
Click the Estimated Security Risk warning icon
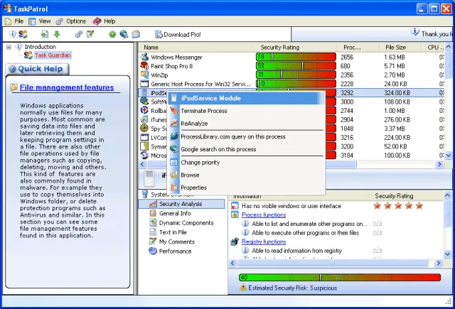[243, 288]
